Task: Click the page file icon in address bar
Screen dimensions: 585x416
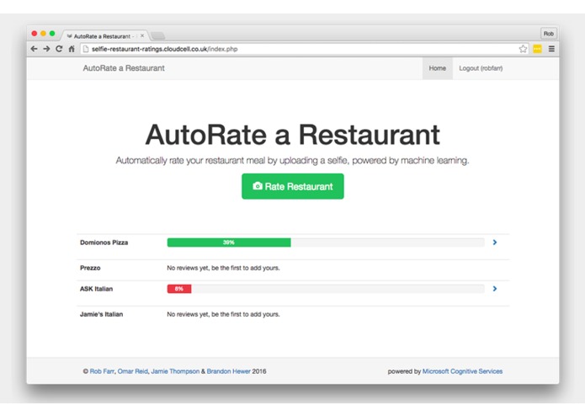Action: pyautogui.click(x=86, y=49)
